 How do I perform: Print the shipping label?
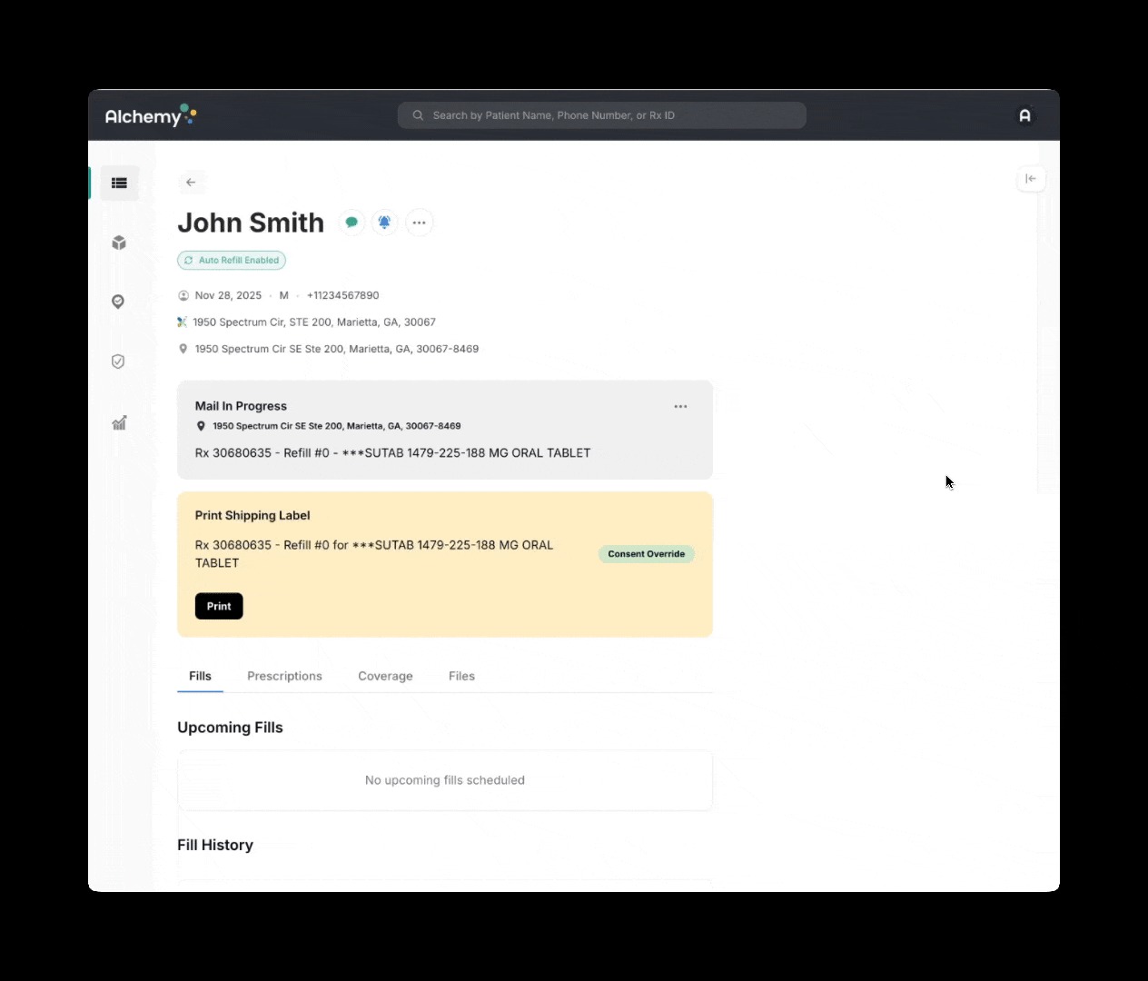click(x=219, y=606)
